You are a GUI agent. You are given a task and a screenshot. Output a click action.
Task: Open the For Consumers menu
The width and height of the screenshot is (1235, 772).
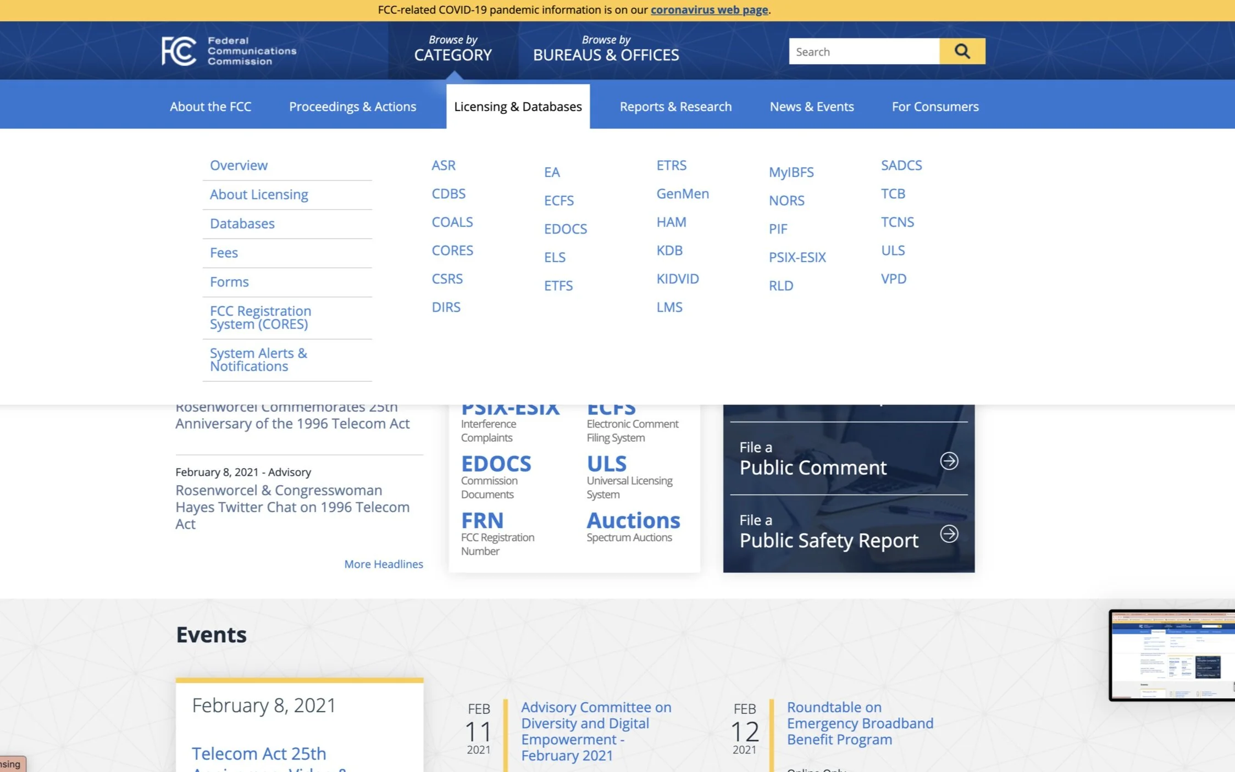coord(935,107)
